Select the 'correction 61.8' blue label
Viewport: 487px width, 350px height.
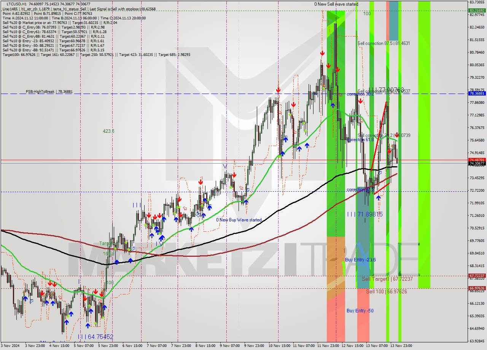tap(360, 140)
